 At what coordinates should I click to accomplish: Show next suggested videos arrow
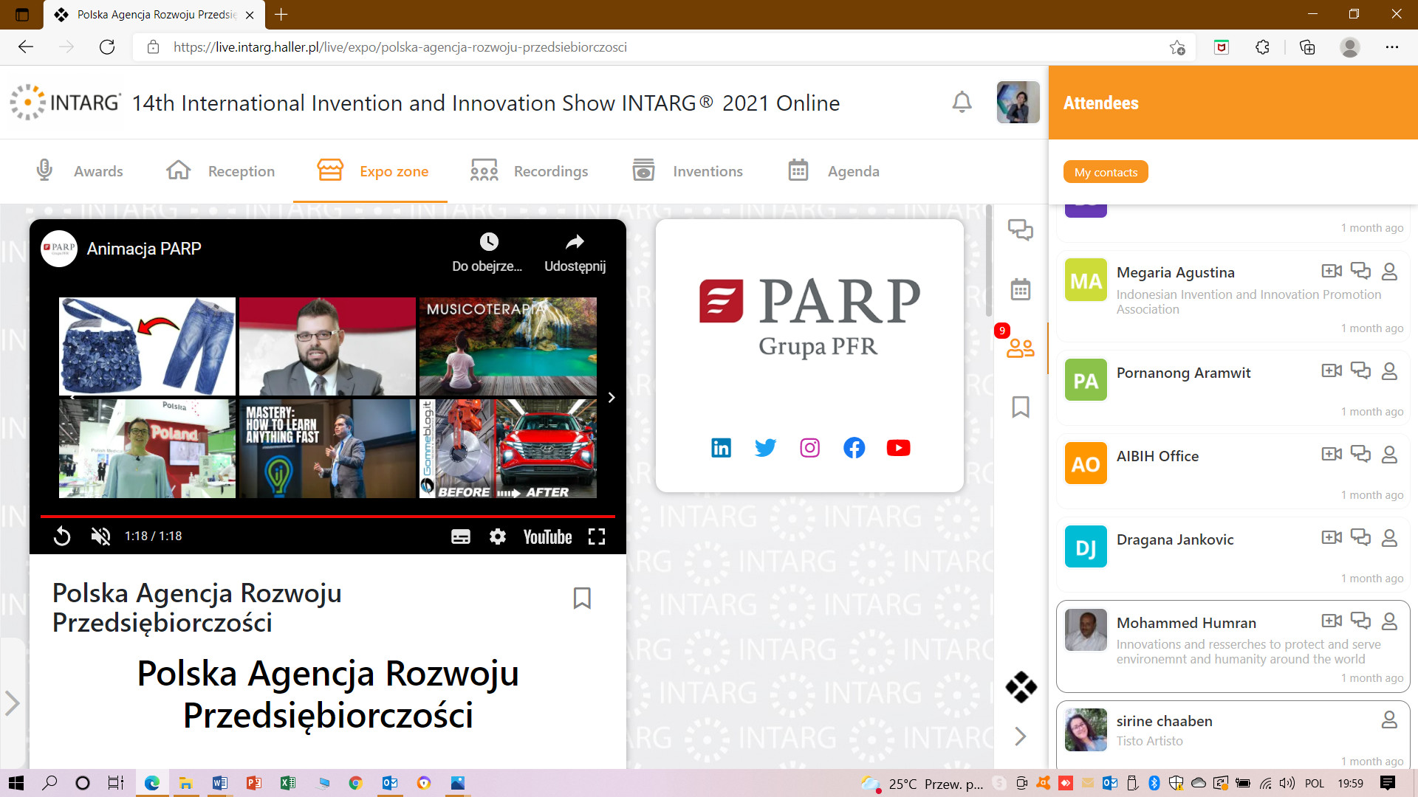611,398
